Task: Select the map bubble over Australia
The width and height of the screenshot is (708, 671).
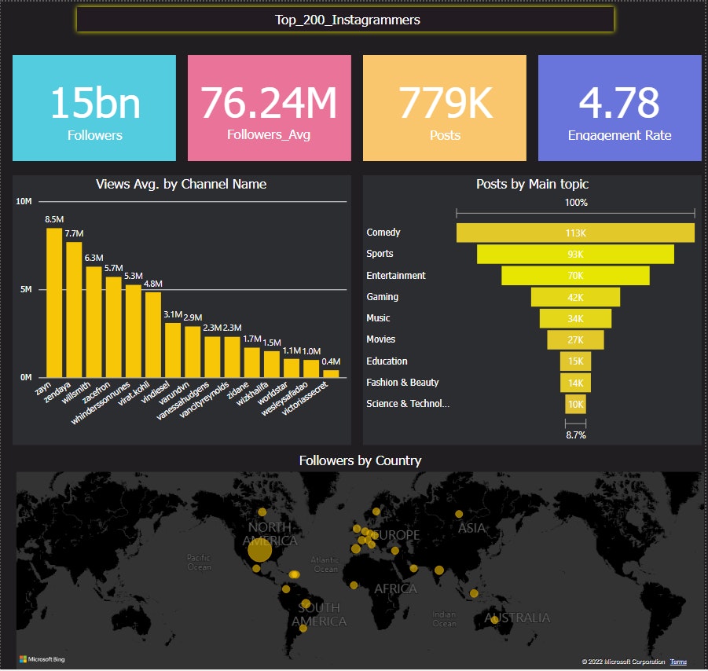Action: click(x=494, y=620)
